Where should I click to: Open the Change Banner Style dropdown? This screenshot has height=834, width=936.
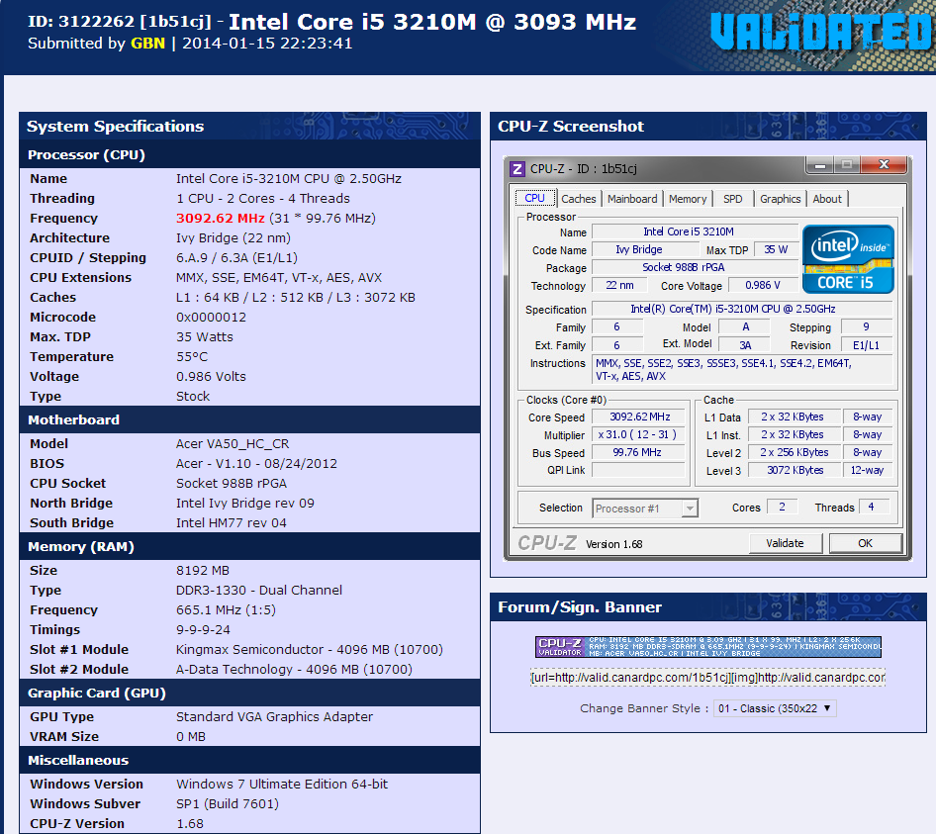[775, 708]
